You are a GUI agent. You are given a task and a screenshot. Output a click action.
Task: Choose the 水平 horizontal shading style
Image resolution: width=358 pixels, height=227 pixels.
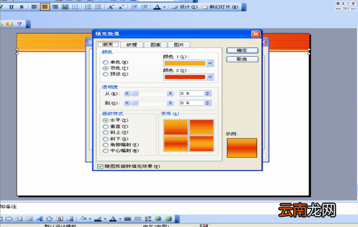coord(106,120)
